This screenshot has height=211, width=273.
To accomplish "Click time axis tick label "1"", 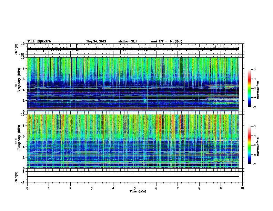I will 49,188.
